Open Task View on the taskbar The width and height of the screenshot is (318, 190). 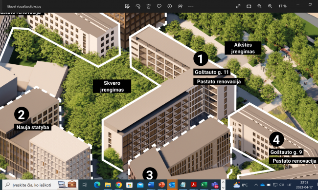point(85,185)
